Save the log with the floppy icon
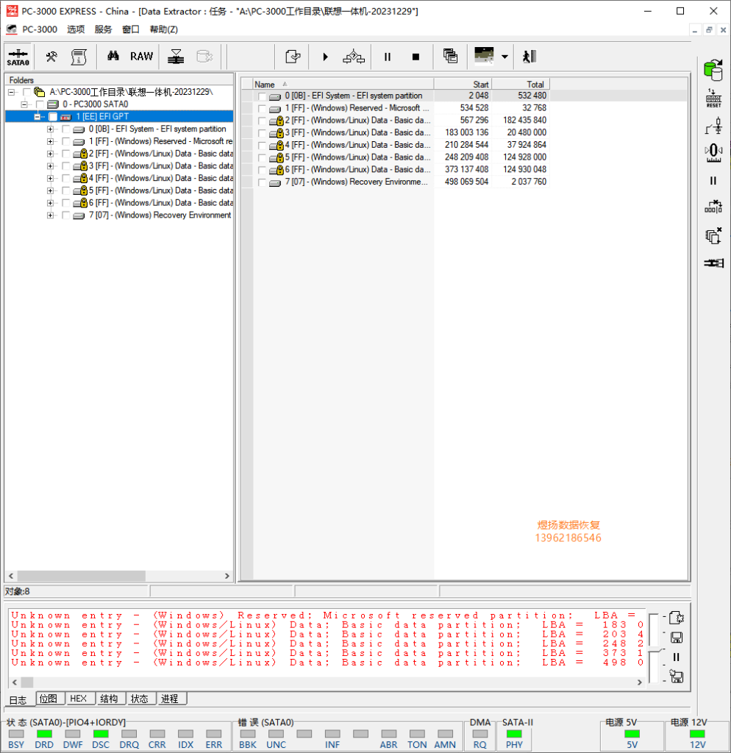Screen dimensions: 731x753 [x=677, y=638]
